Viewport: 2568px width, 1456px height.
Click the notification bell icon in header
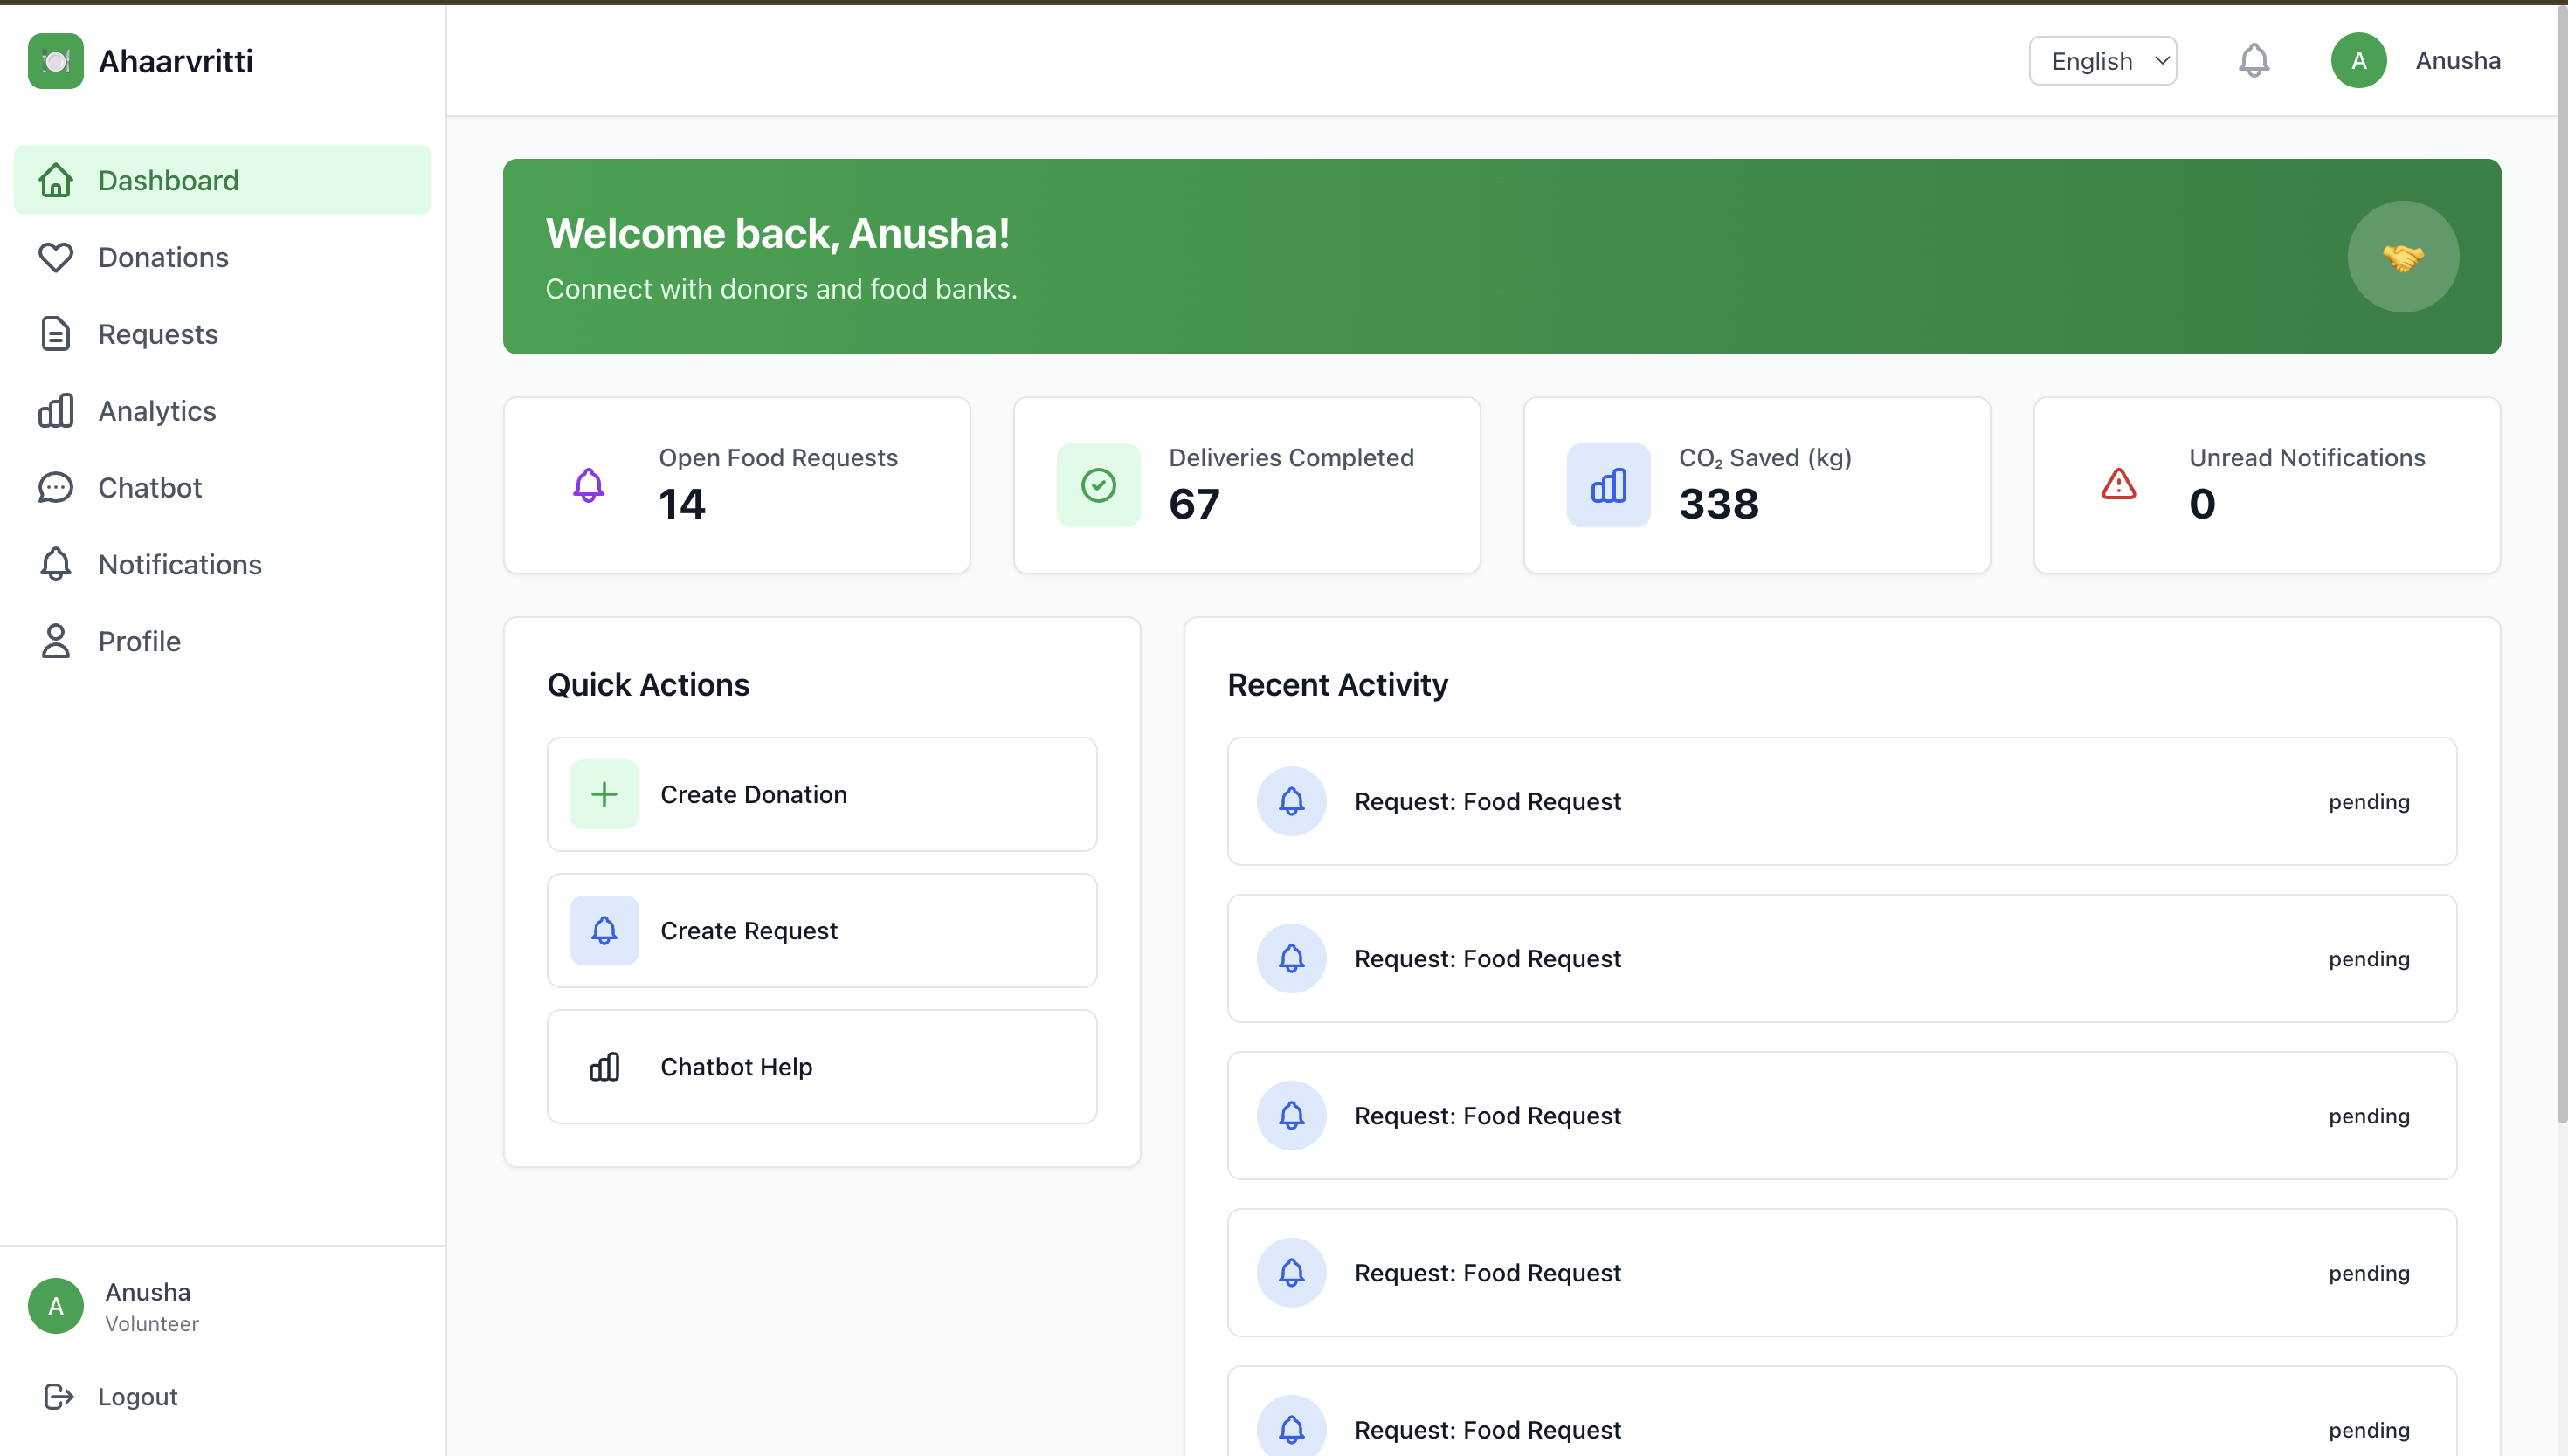click(2253, 61)
